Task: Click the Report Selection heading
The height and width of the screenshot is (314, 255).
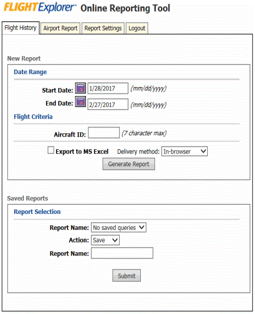Action: (x=37, y=212)
